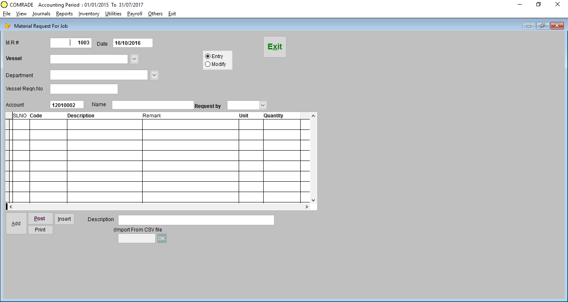Click the Print button

click(40, 229)
